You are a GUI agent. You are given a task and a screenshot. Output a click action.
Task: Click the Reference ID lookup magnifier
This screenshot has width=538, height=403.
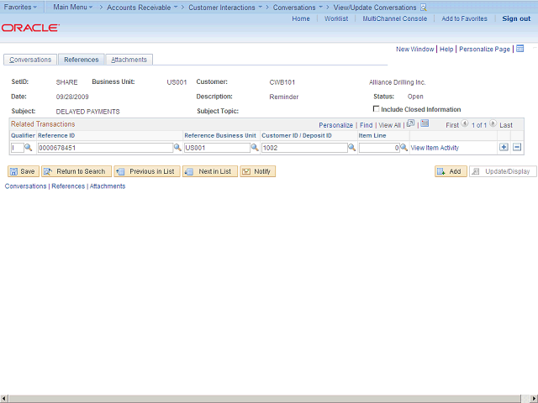(177, 148)
